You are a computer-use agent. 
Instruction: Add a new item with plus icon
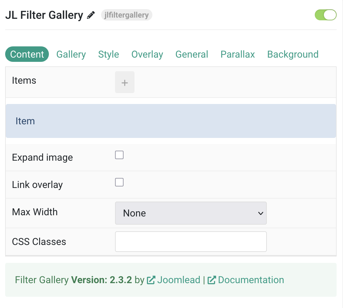pyautogui.click(x=125, y=82)
